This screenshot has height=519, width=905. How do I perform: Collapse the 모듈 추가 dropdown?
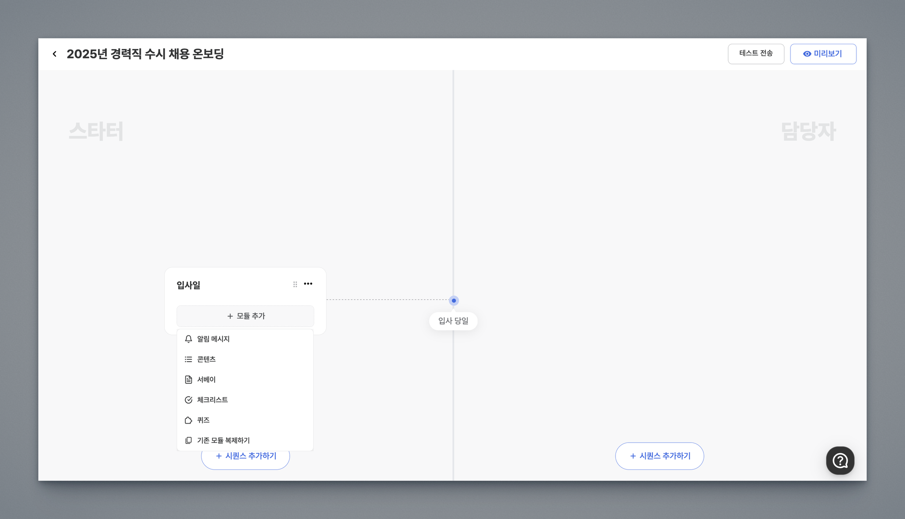[x=245, y=316]
